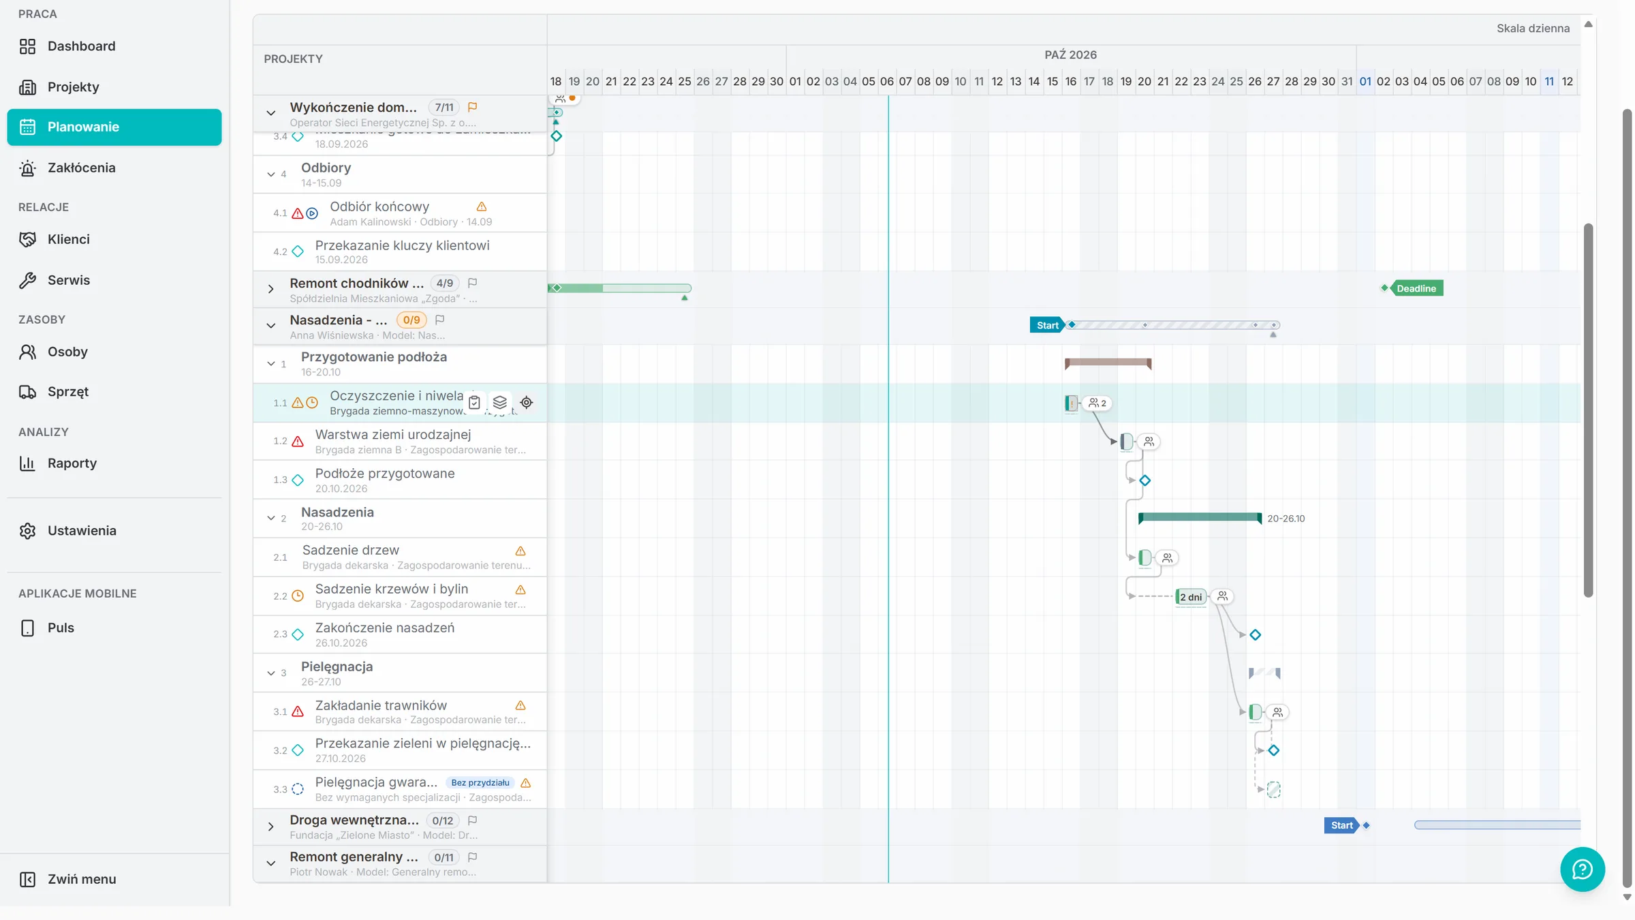Click the flag icon on Nasadzenia project
Screen dimensions: 1635x920
point(440,320)
